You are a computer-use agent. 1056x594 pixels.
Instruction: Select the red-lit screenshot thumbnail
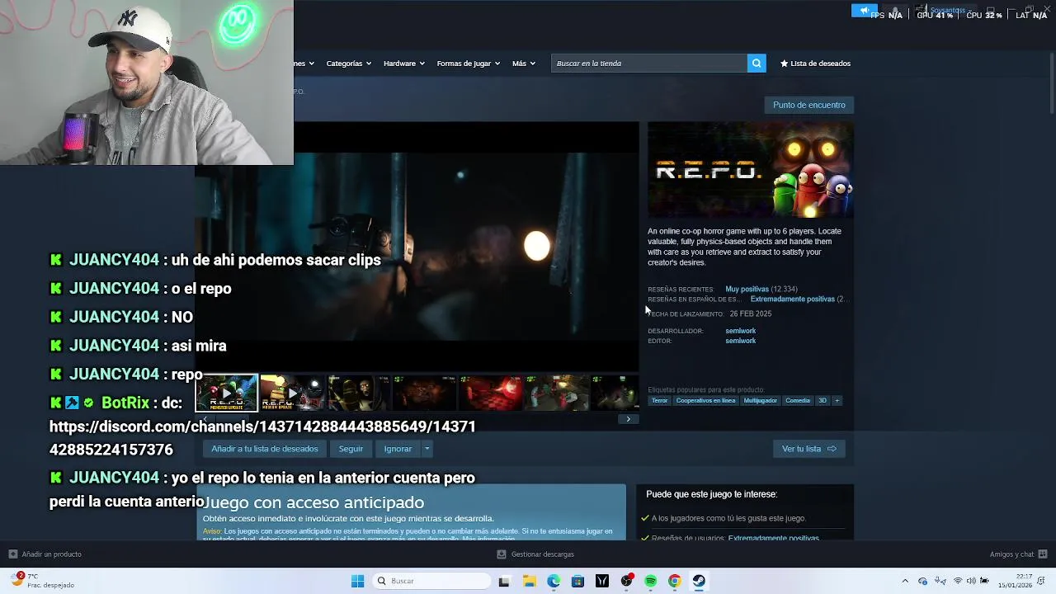pyautogui.click(x=490, y=393)
